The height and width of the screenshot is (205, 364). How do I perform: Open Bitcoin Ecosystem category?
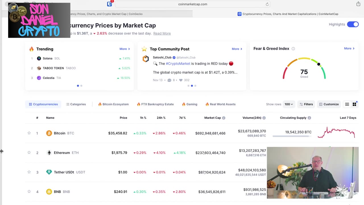click(x=113, y=104)
